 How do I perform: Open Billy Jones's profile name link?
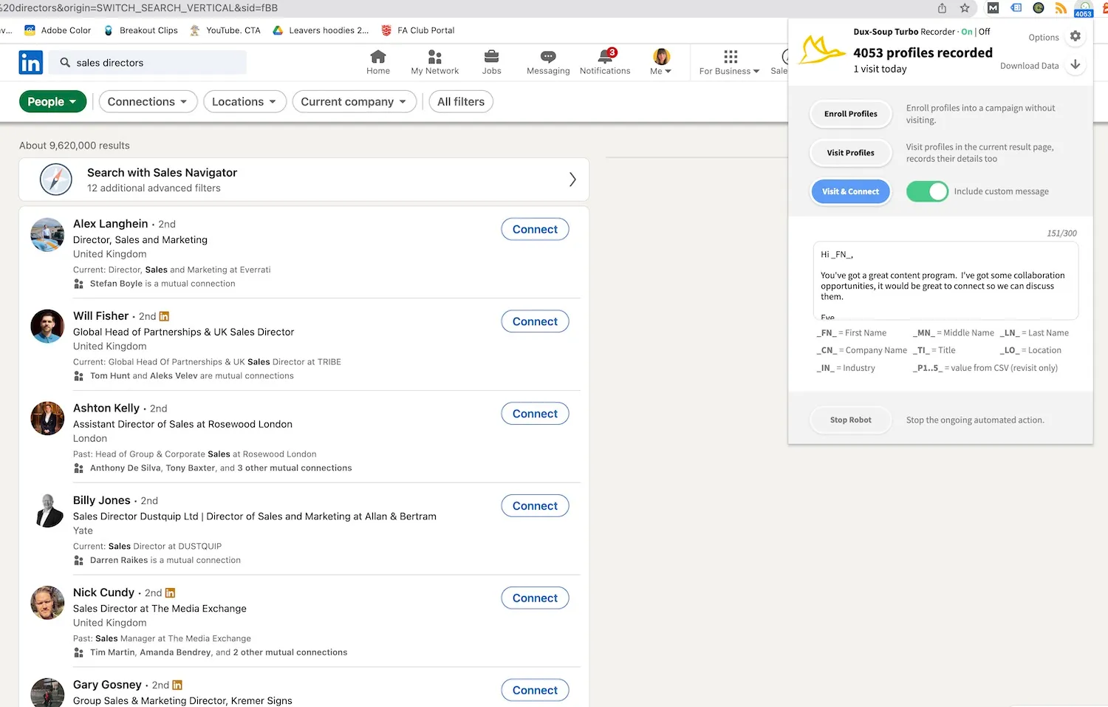pos(101,500)
